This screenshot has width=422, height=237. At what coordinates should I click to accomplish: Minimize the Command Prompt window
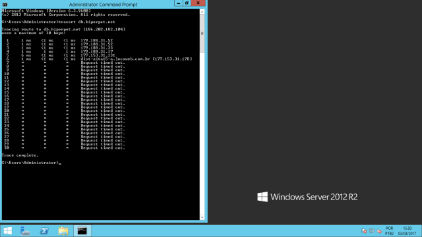point(178,3)
